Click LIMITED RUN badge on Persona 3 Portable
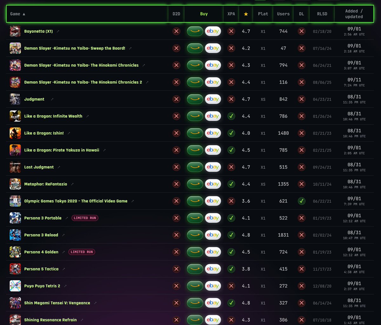 [85, 218]
